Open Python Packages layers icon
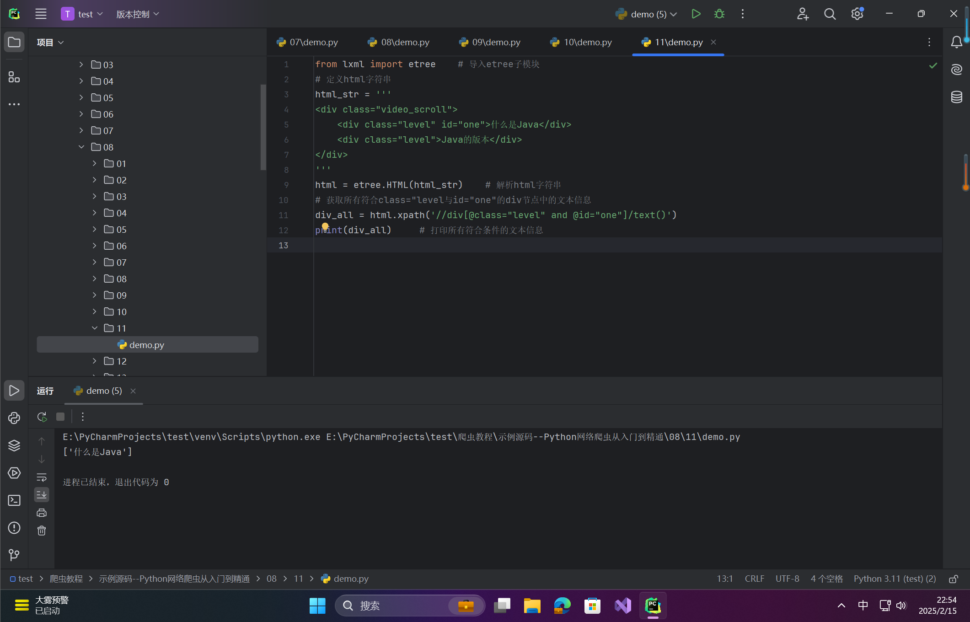970x622 pixels. 14,445
